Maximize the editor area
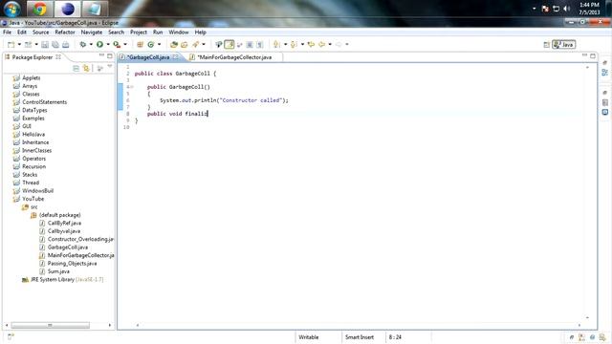612x344 pixels. pos(593,55)
